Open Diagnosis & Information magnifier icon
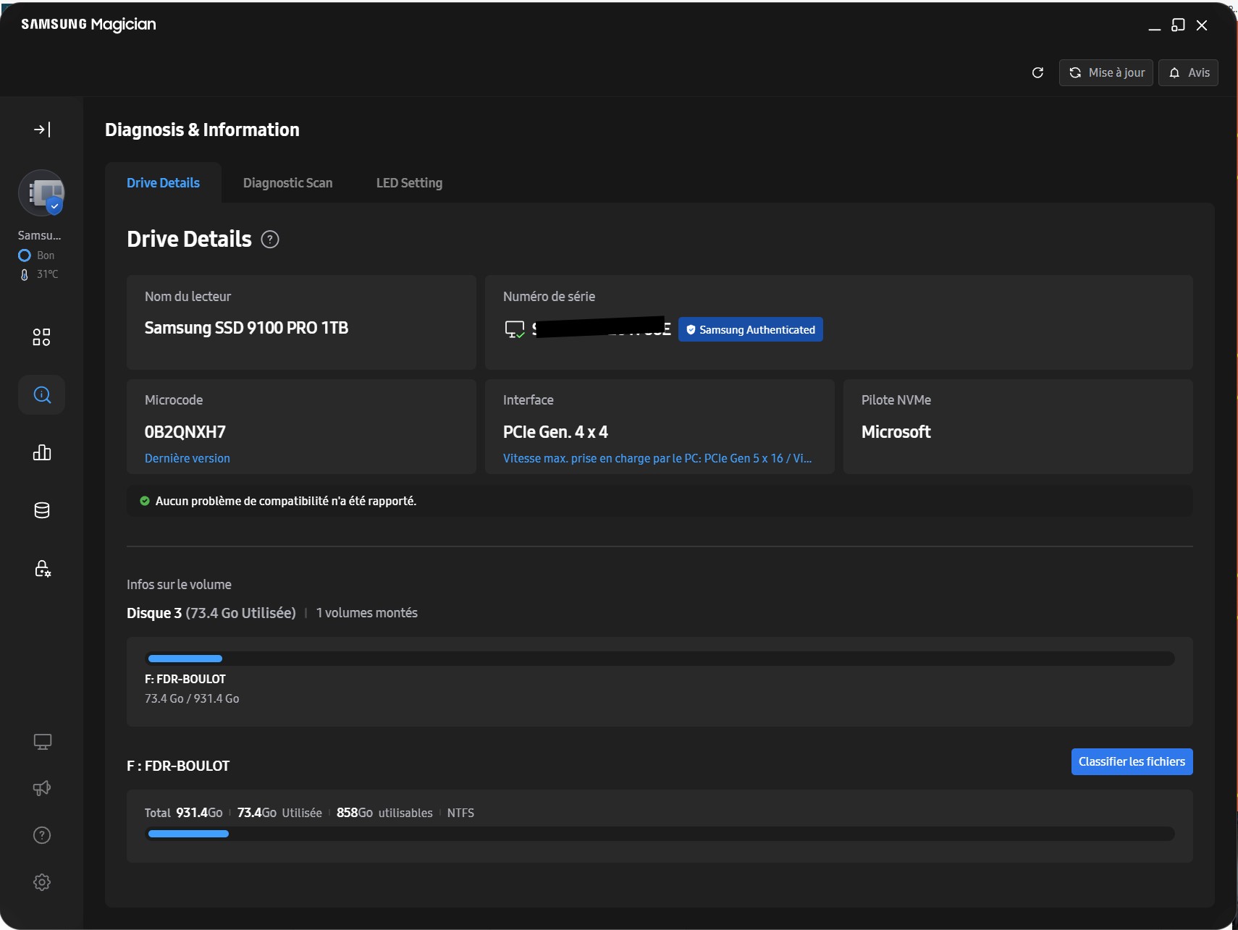This screenshot has width=1238, height=930. click(42, 395)
